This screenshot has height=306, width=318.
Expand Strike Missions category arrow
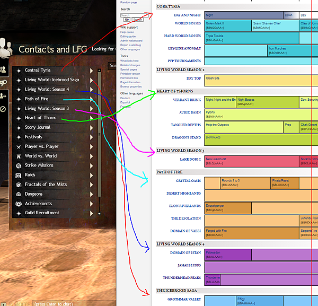pos(92,166)
